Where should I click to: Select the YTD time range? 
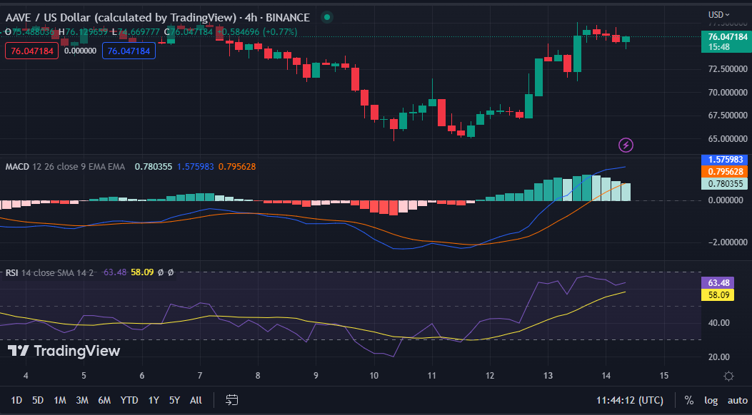pos(129,400)
